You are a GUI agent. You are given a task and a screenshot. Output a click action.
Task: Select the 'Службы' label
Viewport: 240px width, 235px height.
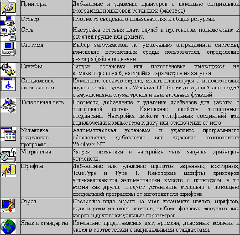[x=31, y=66]
